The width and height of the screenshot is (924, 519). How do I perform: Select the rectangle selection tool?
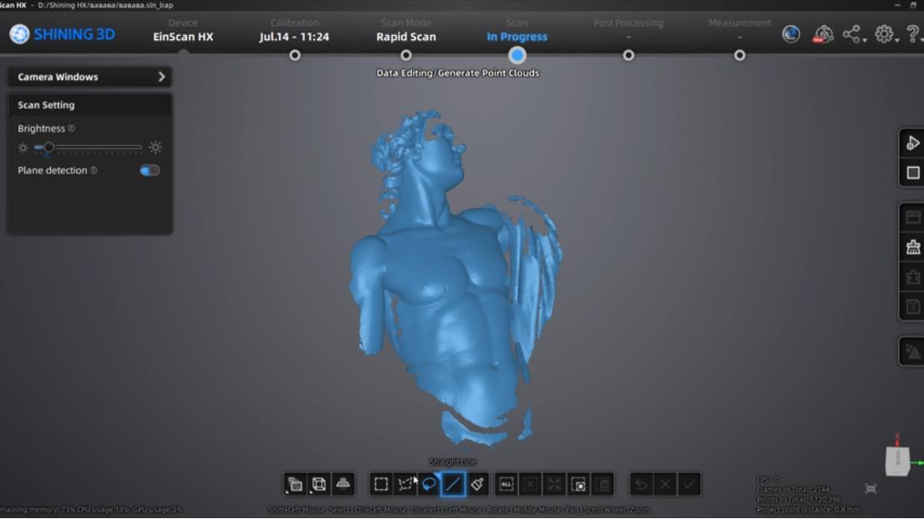[381, 484]
